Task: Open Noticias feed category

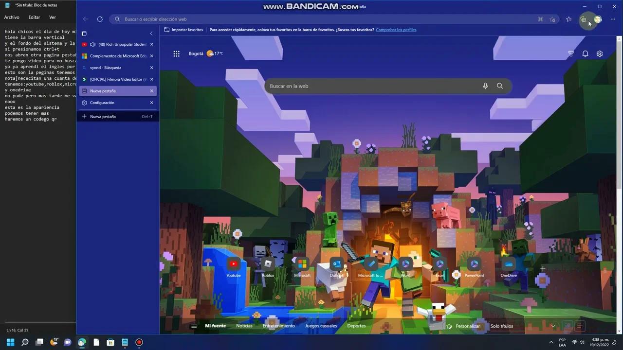Action: tap(244, 326)
